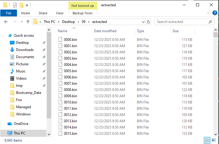Click the file list vertical scrollbar track

(215, 89)
